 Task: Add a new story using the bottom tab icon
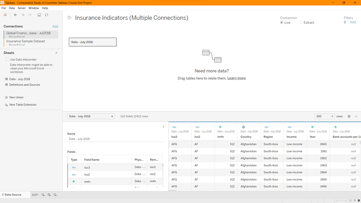[x=55, y=195]
